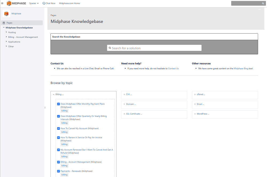Open 'How To Cancel My Account' article
Image resolution: width=267 pixels, height=177 pixels.
click(74, 129)
